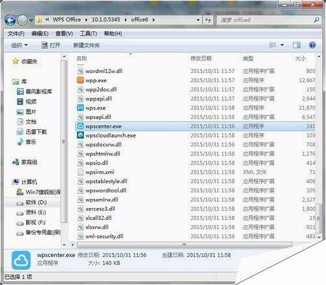326x285 pixels.
Task: Select the file named wpsdocxrw.dll
Action: (104, 144)
